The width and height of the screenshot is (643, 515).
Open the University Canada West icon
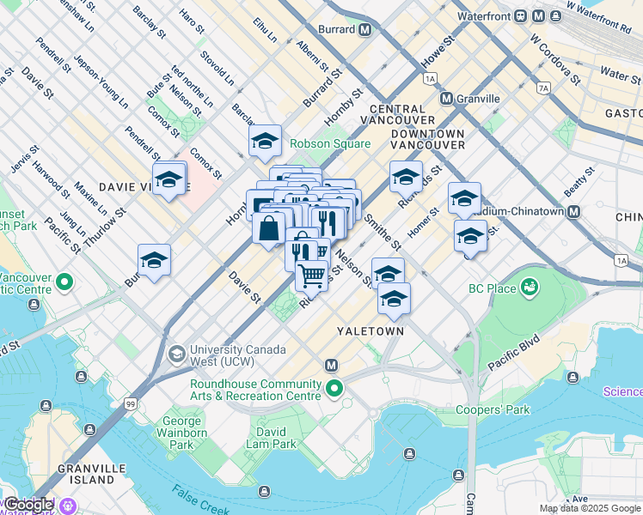click(x=177, y=355)
